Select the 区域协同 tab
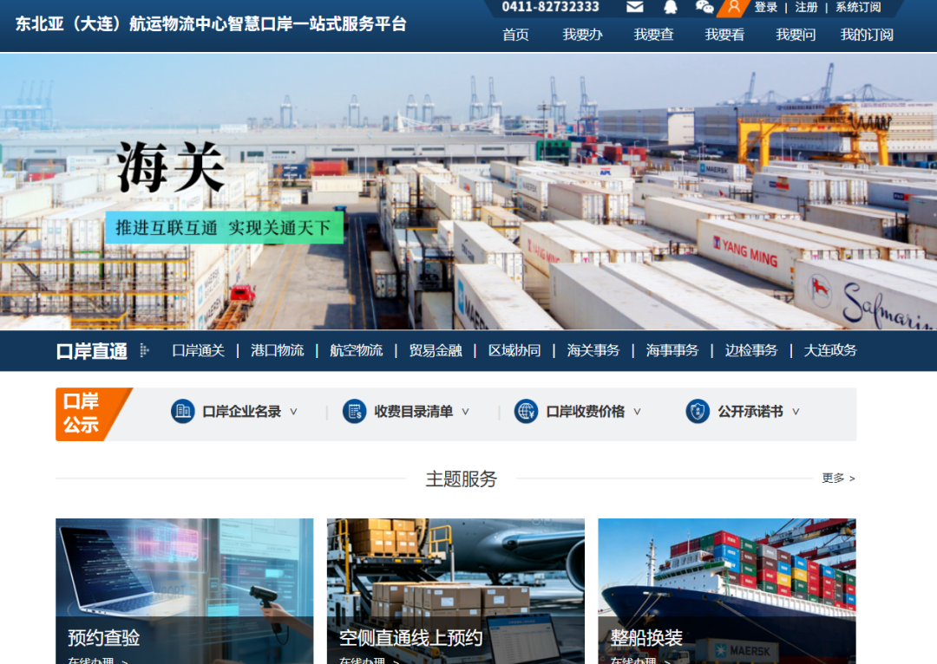This screenshot has width=937, height=664. 514,350
